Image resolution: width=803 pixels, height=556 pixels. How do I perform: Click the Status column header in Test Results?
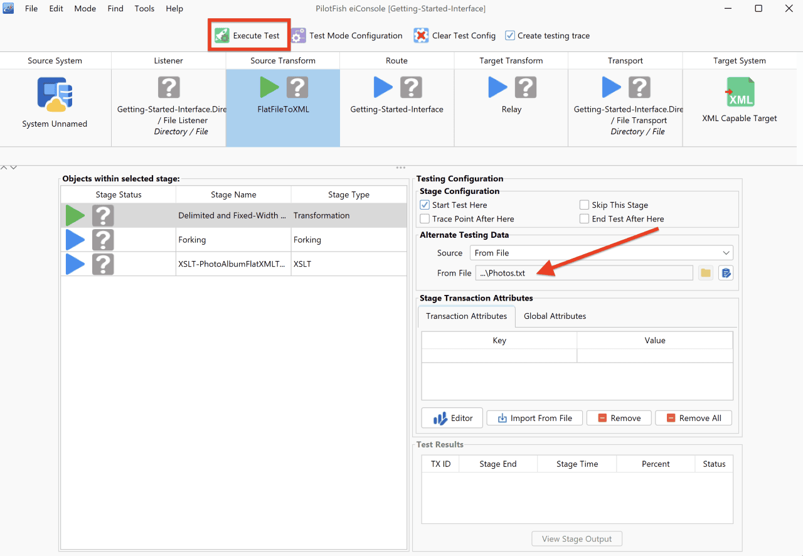pyautogui.click(x=714, y=464)
